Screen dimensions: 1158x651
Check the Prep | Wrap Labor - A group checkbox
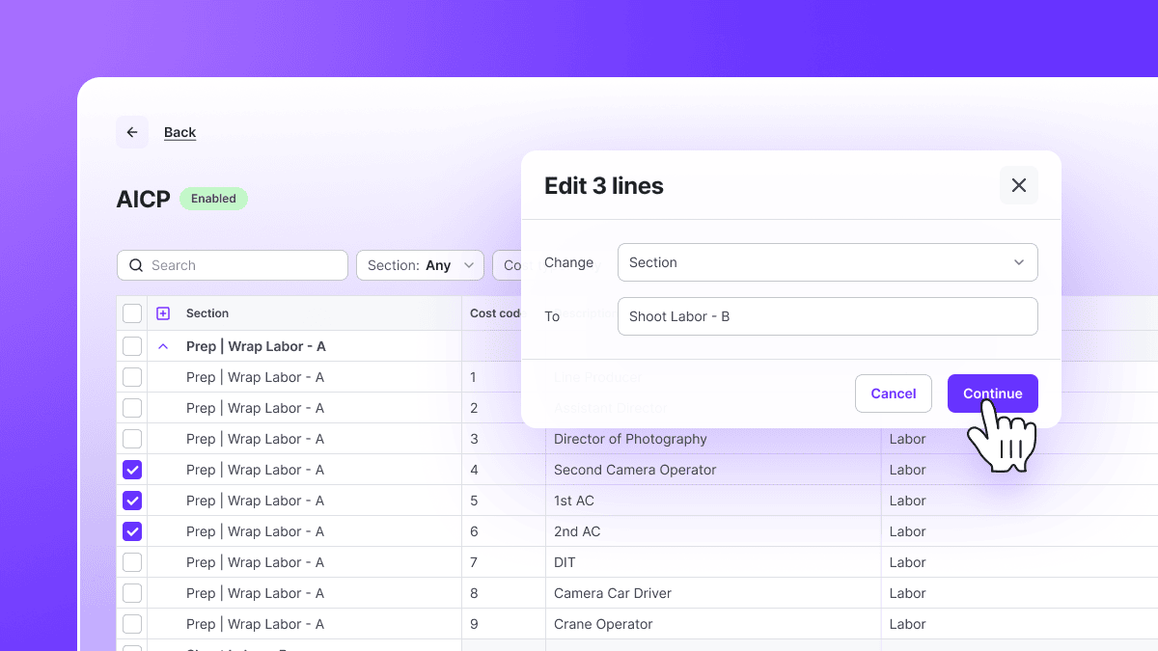click(132, 346)
